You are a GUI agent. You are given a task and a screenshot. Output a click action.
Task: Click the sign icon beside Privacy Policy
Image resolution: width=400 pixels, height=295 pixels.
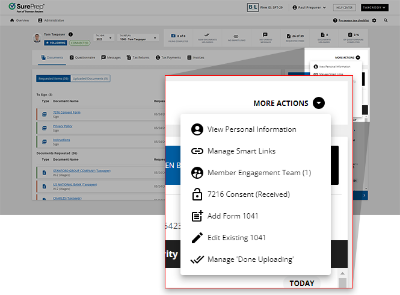coord(45,128)
